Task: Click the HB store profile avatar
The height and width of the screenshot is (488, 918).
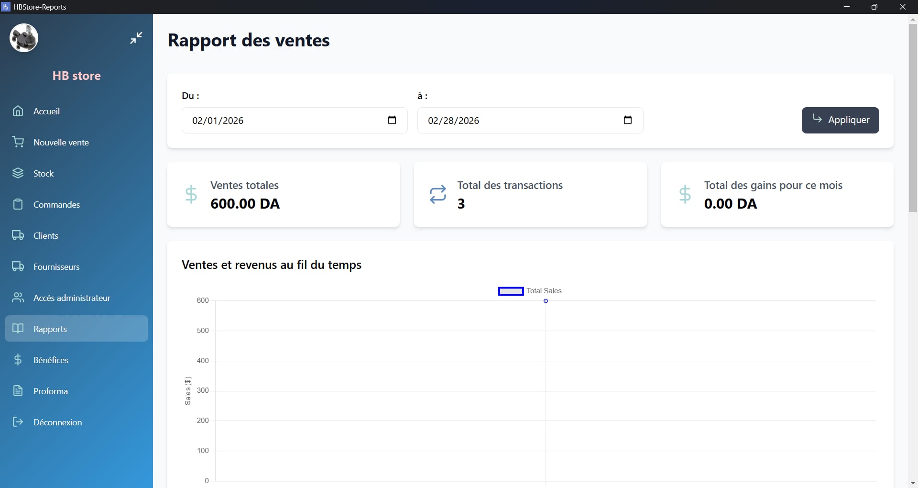Action: (x=23, y=38)
